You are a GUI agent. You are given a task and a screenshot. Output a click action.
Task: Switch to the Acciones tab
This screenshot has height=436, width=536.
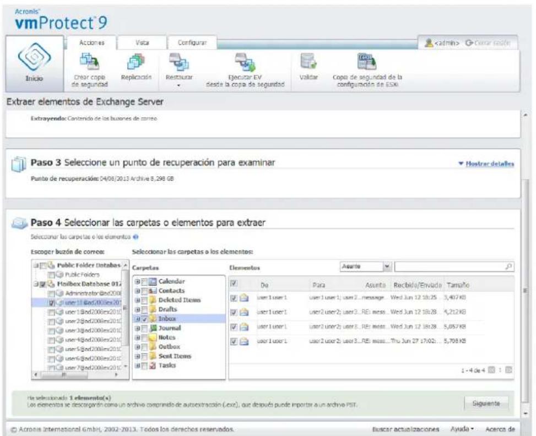coord(91,43)
